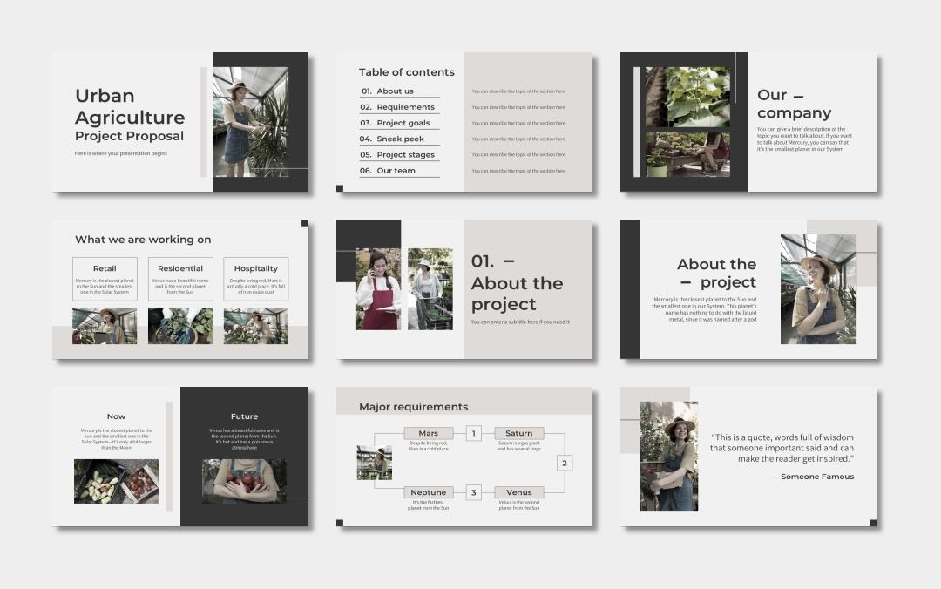Select "Project stages" in table of contents

[405, 155]
